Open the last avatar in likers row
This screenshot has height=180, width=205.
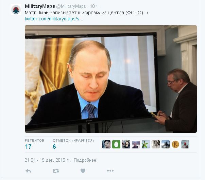click(185, 144)
